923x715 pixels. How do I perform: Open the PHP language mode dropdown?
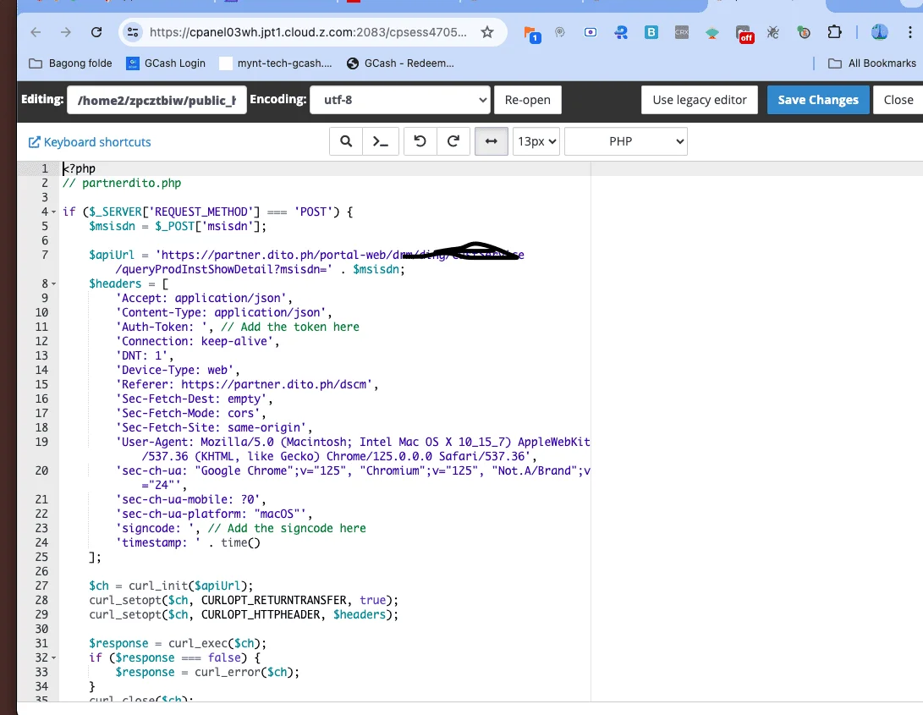point(626,141)
